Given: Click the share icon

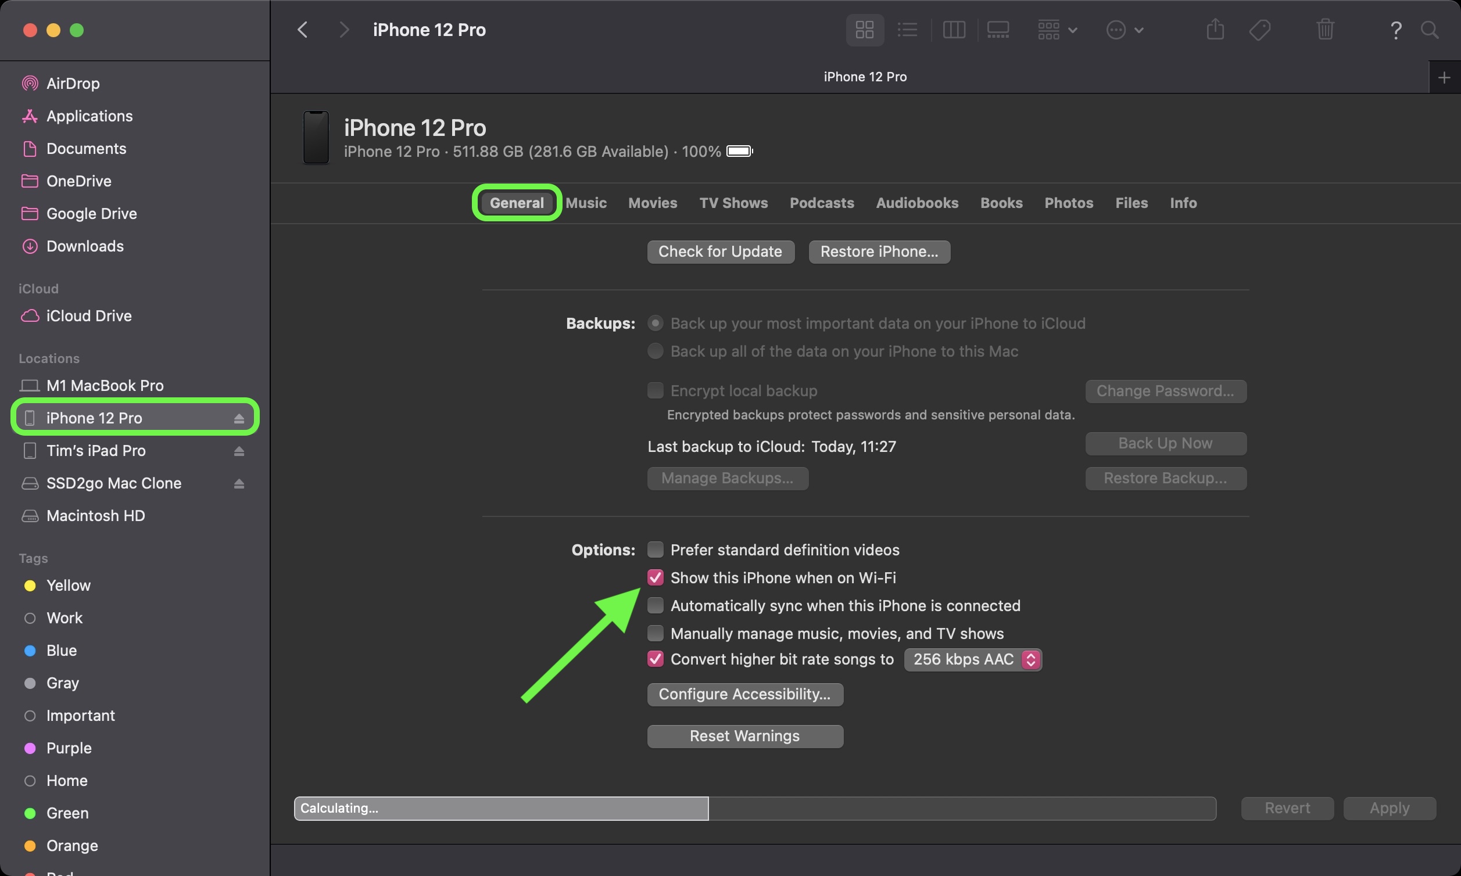Looking at the screenshot, I should tap(1214, 29).
